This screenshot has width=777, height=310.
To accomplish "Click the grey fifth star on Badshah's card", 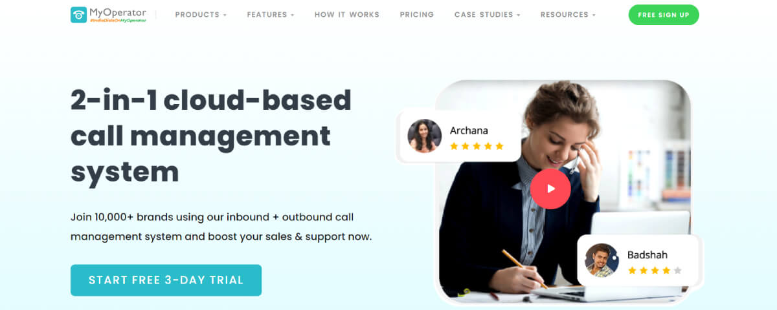I will (677, 271).
